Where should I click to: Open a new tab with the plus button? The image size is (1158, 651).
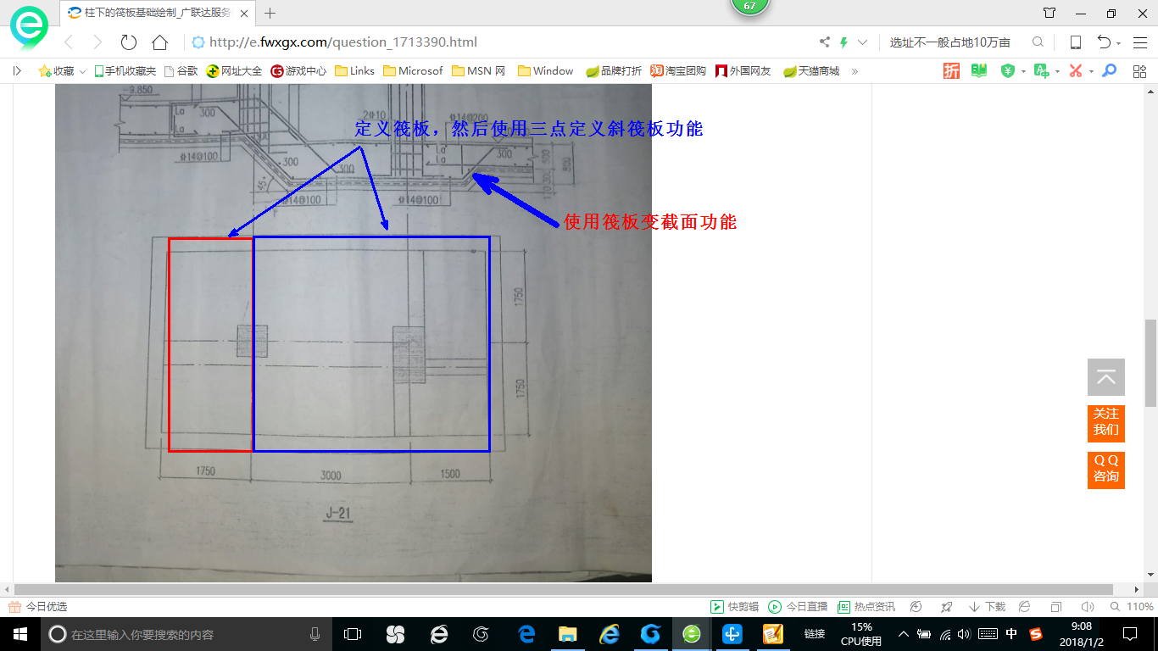pos(270,13)
